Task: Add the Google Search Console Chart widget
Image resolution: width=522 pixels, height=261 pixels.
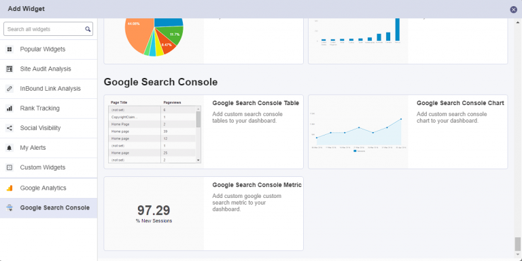Action: click(x=408, y=132)
